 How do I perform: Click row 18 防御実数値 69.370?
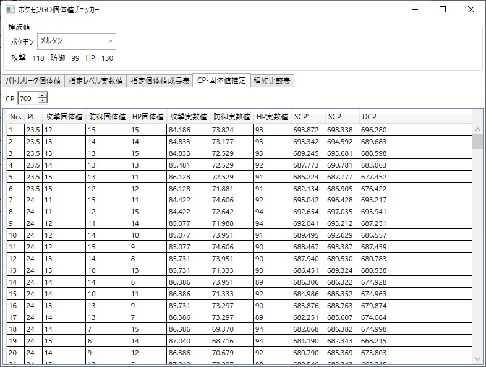pos(231,330)
